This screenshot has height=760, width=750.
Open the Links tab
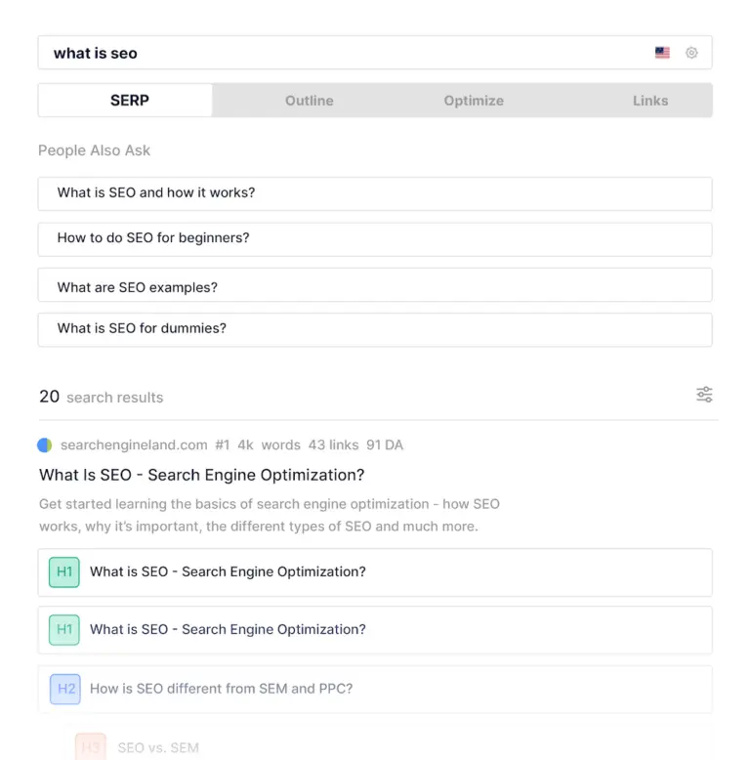point(649,101)
